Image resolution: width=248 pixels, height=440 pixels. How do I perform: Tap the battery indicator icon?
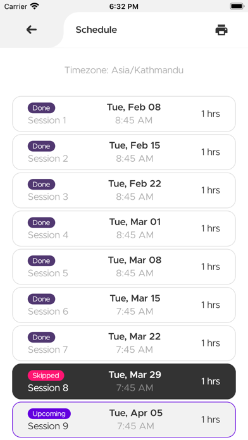pos(237,6)
